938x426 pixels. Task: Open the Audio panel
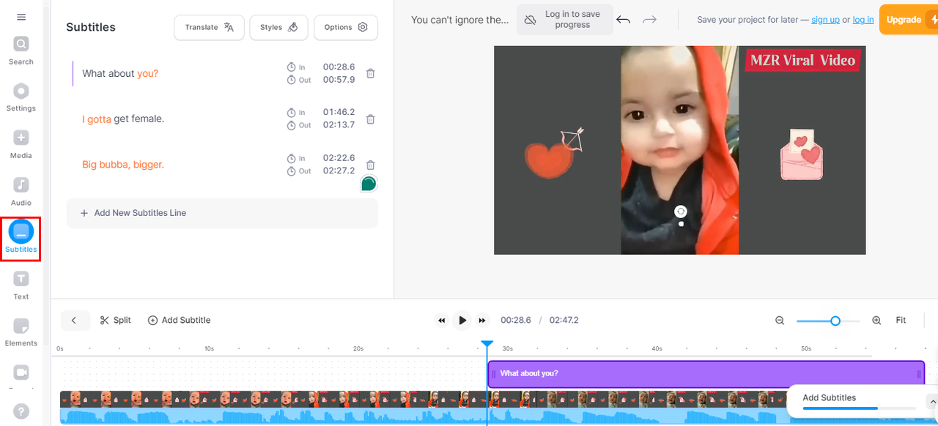click(x=21, y=192)
